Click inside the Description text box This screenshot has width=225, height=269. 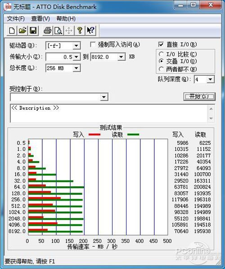pyautogui.click(x=109, y=113)
